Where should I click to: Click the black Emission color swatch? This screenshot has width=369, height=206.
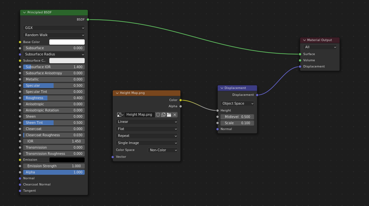click(x=67, y=160)
